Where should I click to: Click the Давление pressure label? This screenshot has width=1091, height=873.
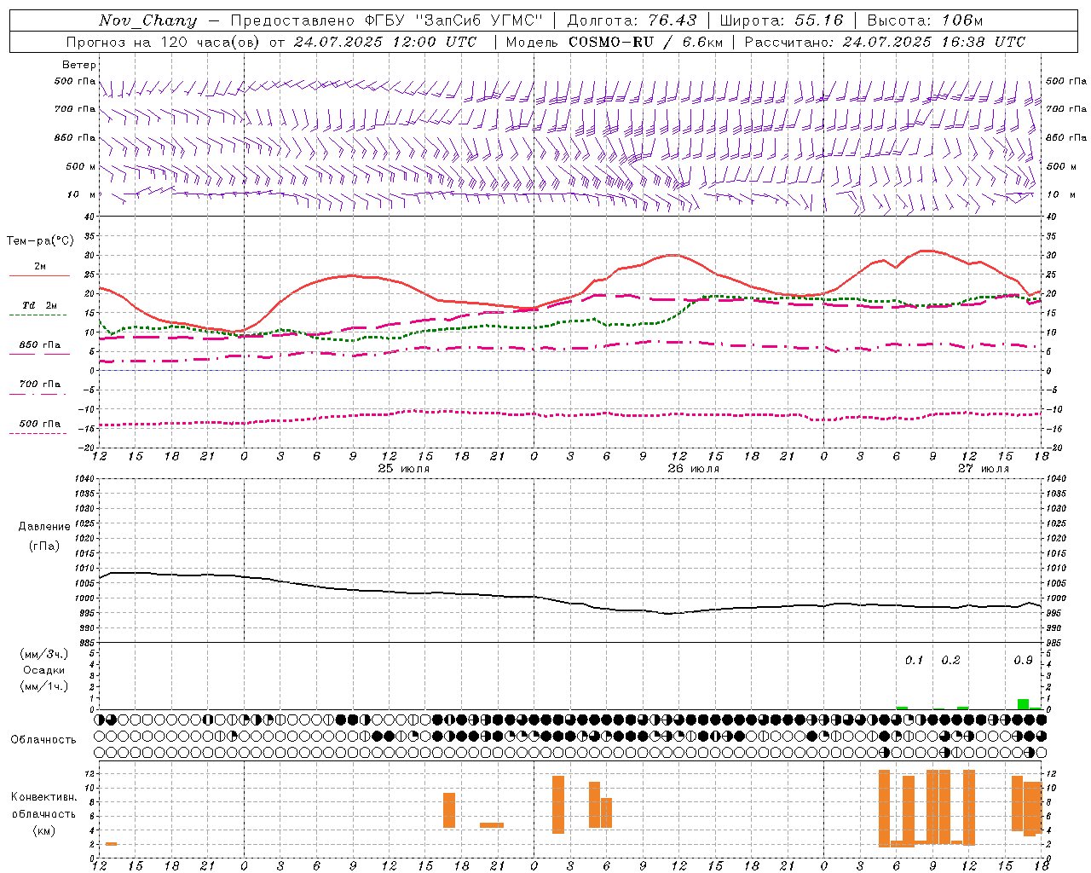coord(44,527)
